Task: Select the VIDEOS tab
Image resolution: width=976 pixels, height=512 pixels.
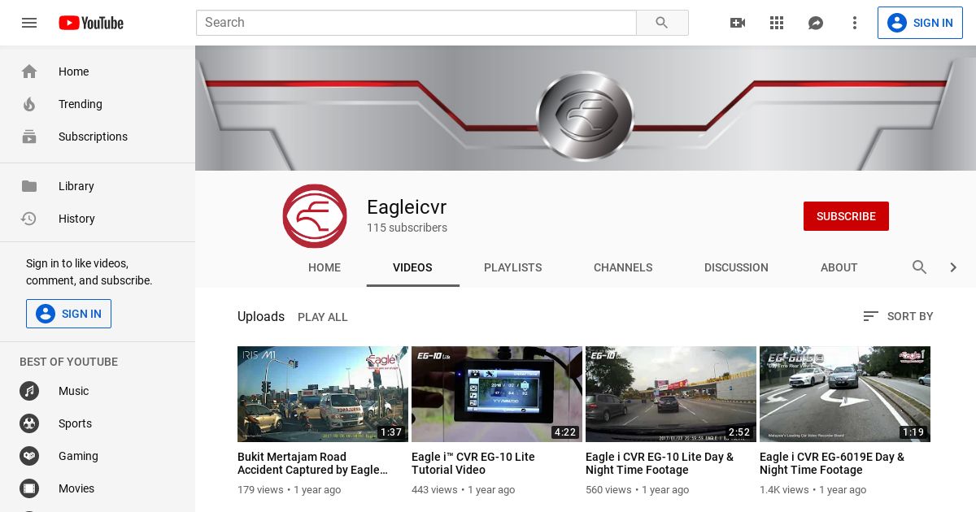Action: [x=412, y=267]
